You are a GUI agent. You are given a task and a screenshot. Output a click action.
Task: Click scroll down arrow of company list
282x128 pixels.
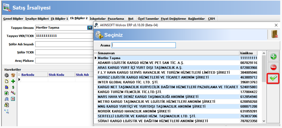[264, 121]
